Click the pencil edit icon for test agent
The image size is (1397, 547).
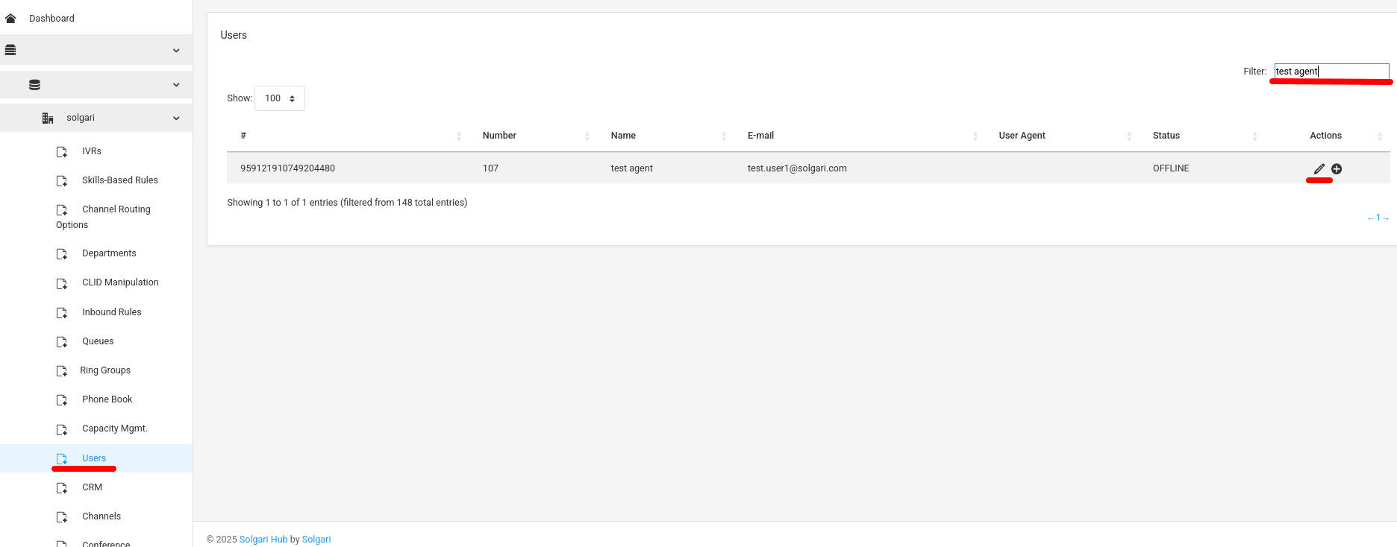tap(1319, 169)
